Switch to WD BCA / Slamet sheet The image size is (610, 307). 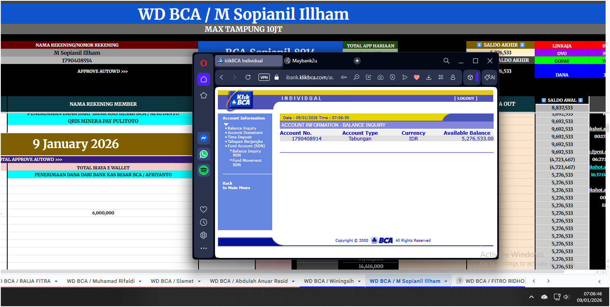pyautogui.click(x=172, y=281)
